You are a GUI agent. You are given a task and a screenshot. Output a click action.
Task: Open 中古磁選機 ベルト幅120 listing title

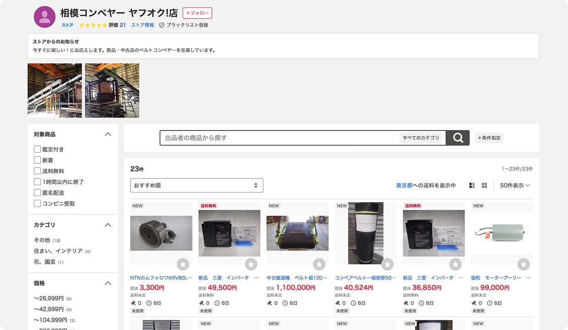pyautogui.click(x=297, y=278)
